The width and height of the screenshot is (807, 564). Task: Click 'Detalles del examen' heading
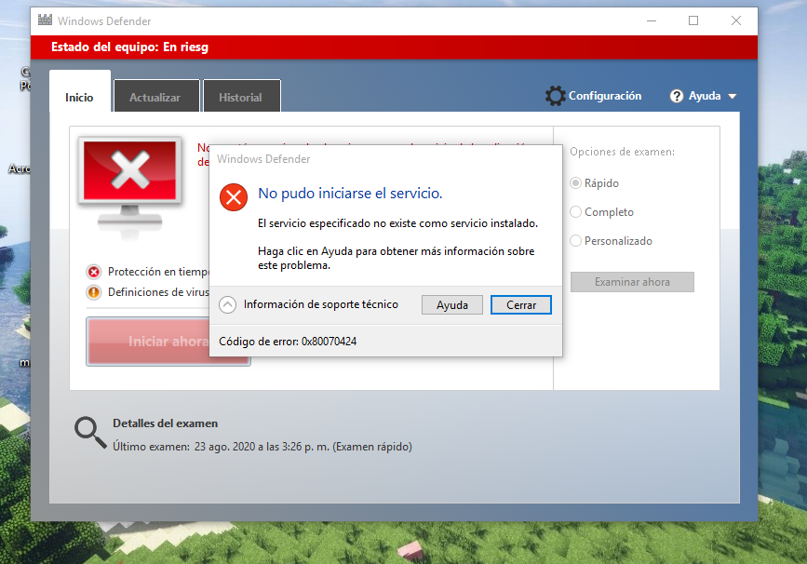coord(165,423)
